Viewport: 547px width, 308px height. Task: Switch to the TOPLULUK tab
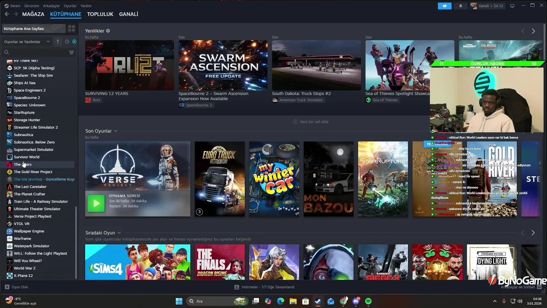[100, 14]
